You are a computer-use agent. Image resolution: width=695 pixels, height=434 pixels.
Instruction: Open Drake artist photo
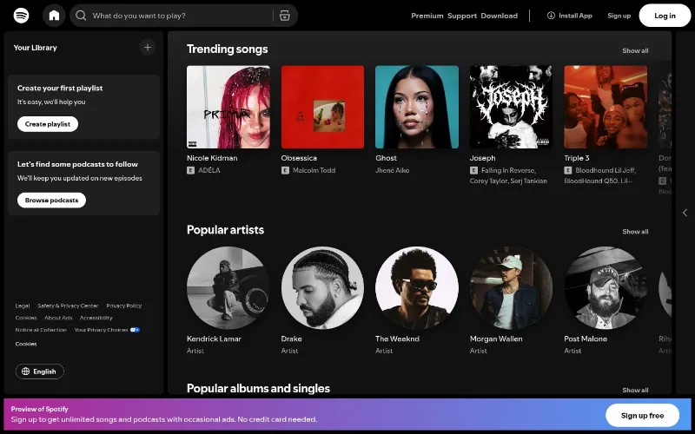click(322, 288)
